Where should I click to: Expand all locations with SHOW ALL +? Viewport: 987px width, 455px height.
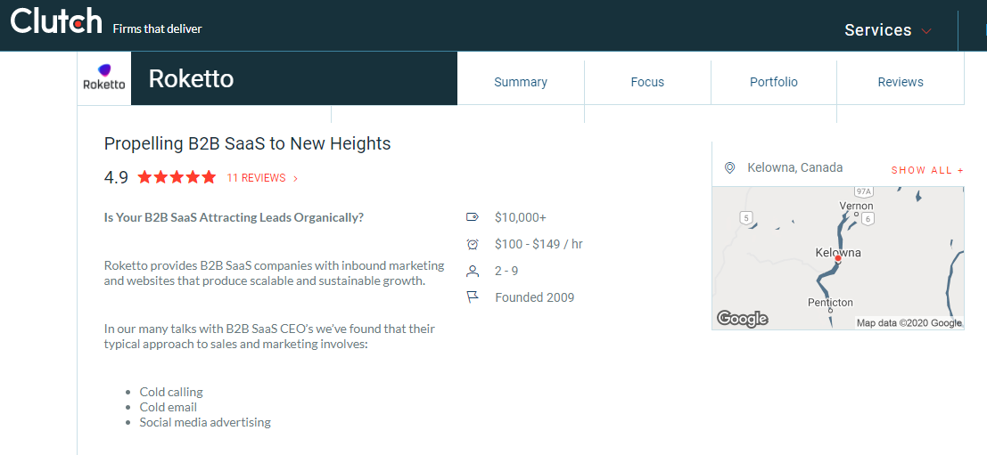[x=927, y=170]
